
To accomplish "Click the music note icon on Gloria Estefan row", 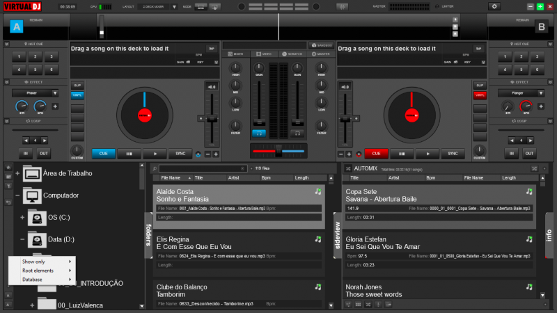I will point(529,239).
